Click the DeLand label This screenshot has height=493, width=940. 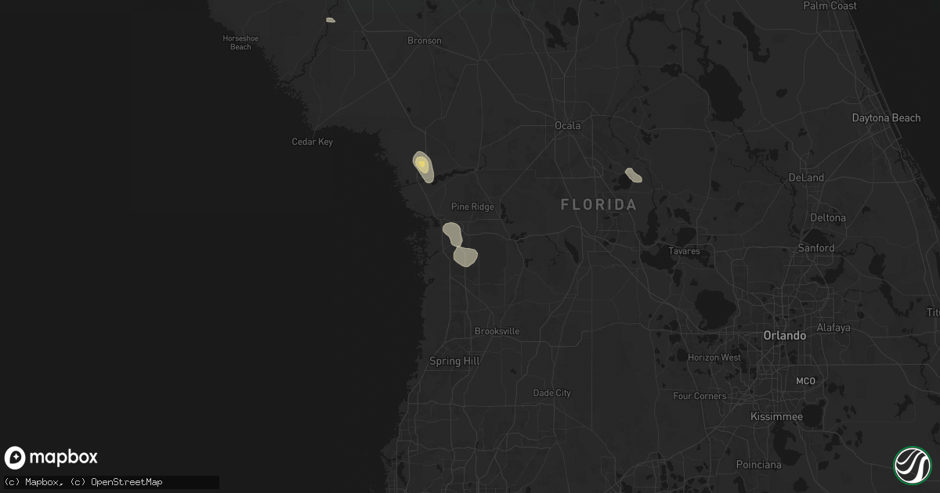[807, 178]
